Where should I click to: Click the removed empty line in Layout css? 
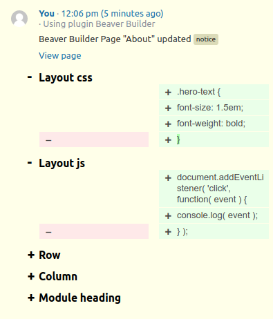coord(94,139)
